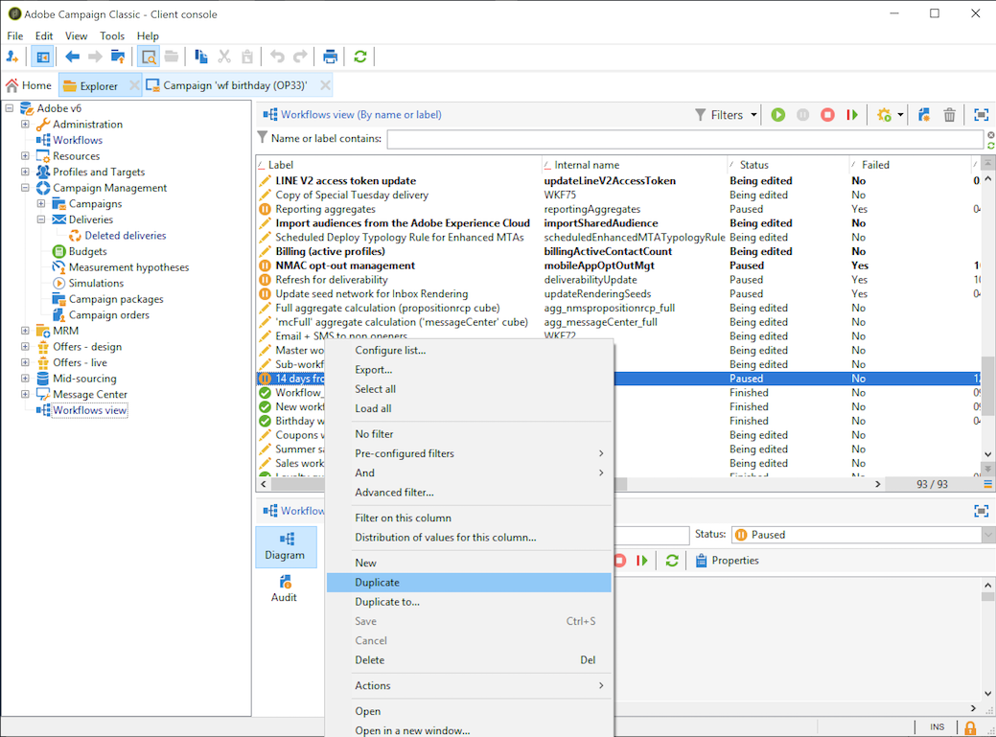Click the blue back arrow icon
Screen dimensions: 996x737
tap(72, 57)
